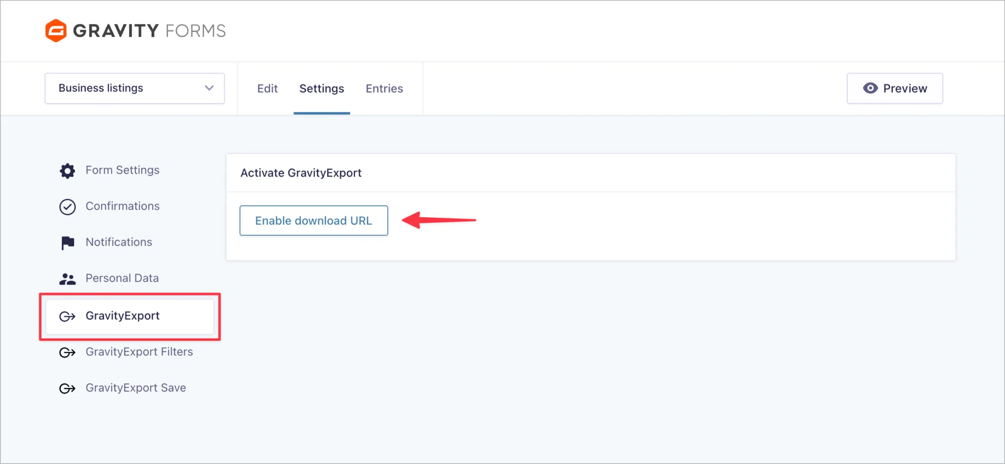Open Personal Data settings

coord(122,278)
